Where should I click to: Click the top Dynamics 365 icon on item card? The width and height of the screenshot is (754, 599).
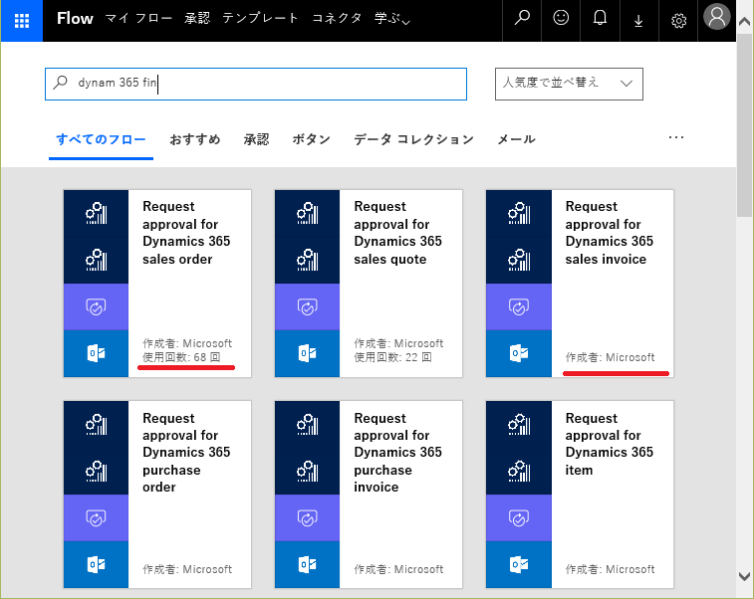(x=519, y=425)
